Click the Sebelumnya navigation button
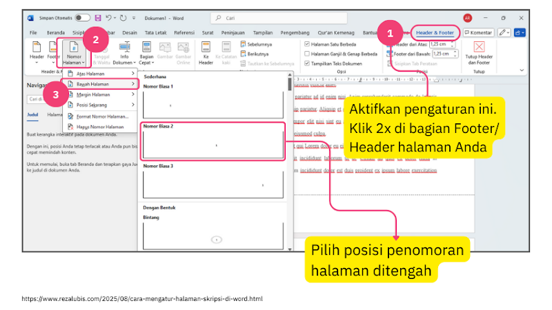 click(256, 44)
